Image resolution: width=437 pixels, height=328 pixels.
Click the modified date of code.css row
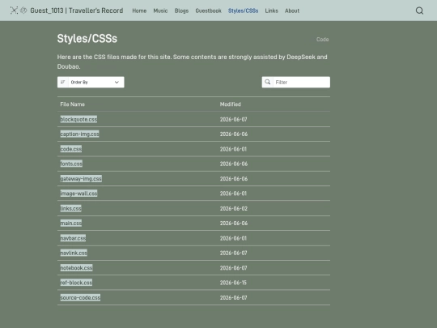pyautogui.click(x=233, y=149)
